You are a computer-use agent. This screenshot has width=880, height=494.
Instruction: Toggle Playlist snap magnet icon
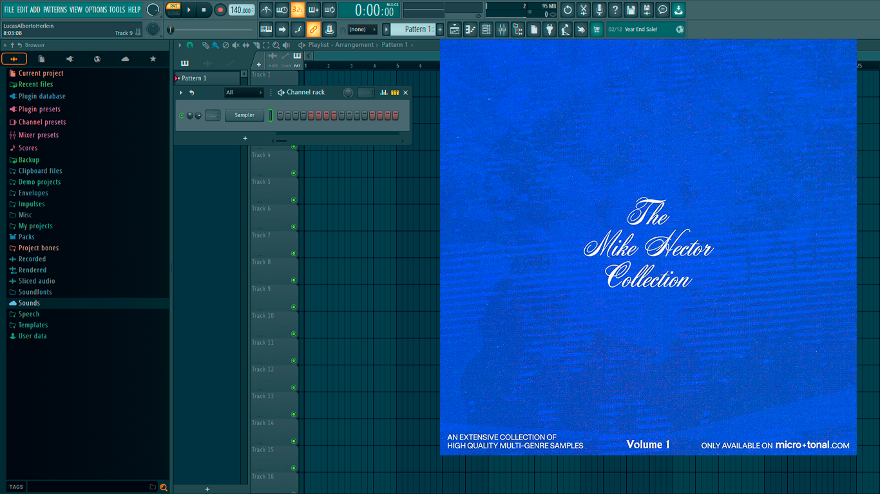pyautogui.click(x=189, y=45)
